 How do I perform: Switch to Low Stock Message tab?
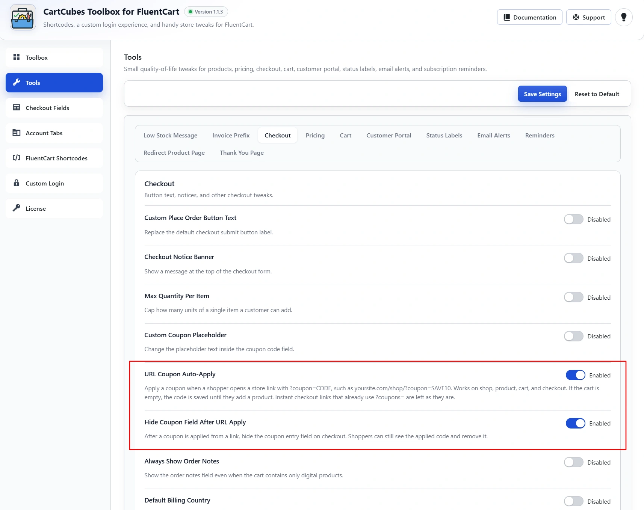[170, 135]
